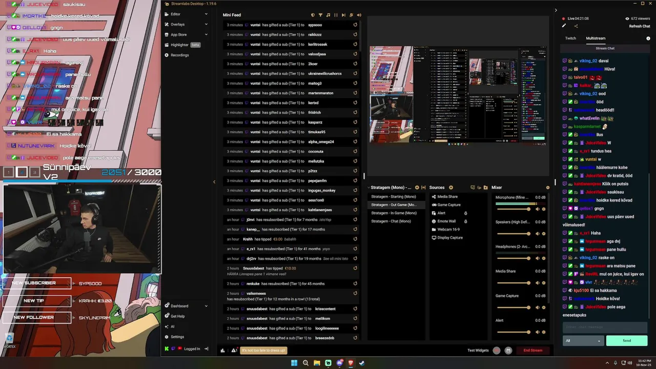This screenshot has height=369, width=656.
Task: Skip to next alert in Mini Feed
Action: point(343,15)
